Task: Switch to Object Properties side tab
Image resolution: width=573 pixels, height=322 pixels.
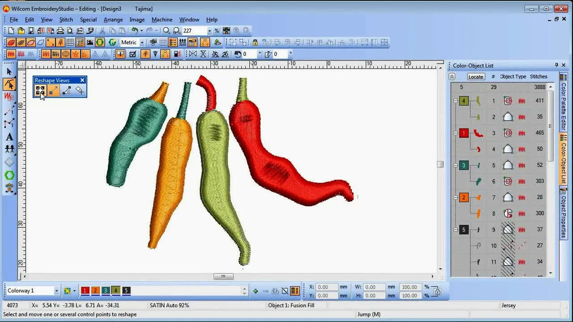Action: [564, 215]
